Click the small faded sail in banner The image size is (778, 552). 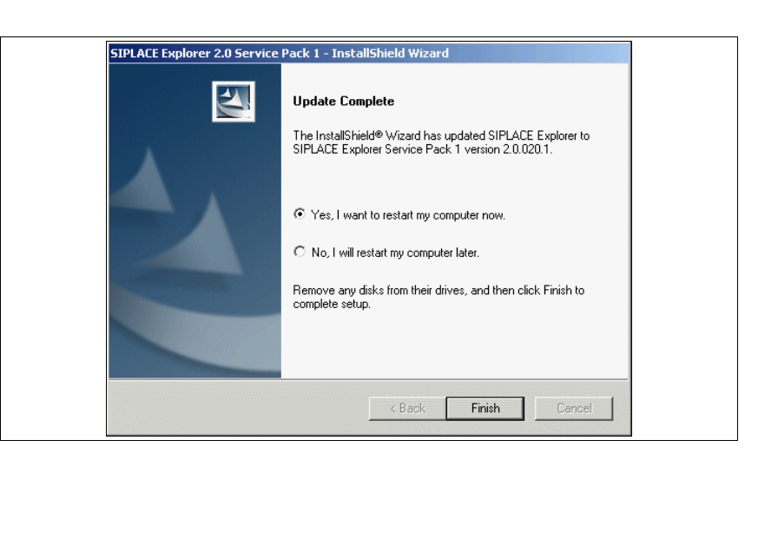coord(144,181)
